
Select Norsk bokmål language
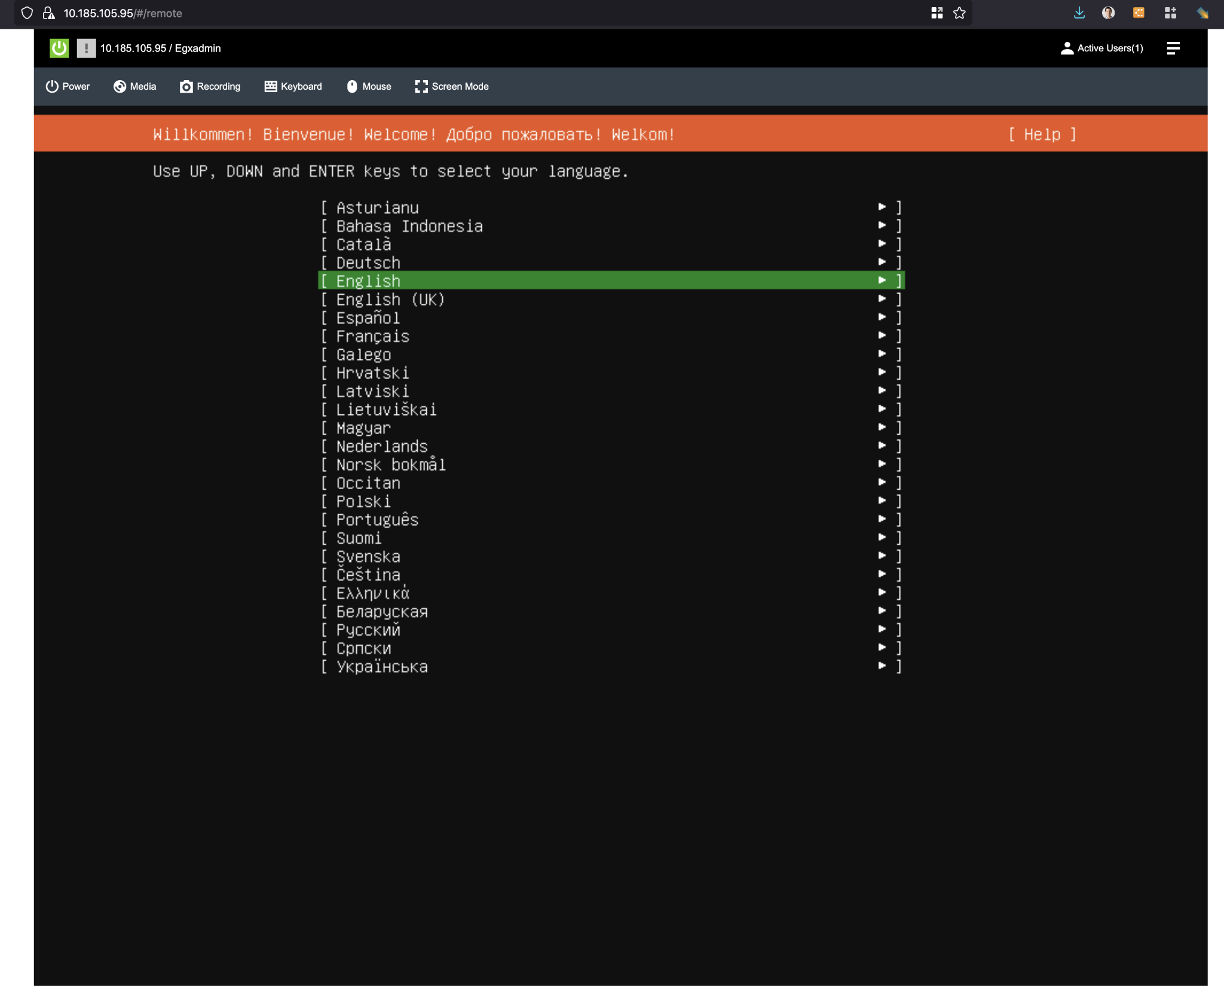click(x=611, y=465)
